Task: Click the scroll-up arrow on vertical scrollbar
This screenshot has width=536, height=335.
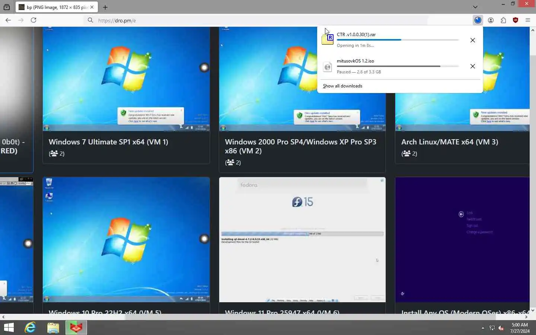Action: point(533,30)
